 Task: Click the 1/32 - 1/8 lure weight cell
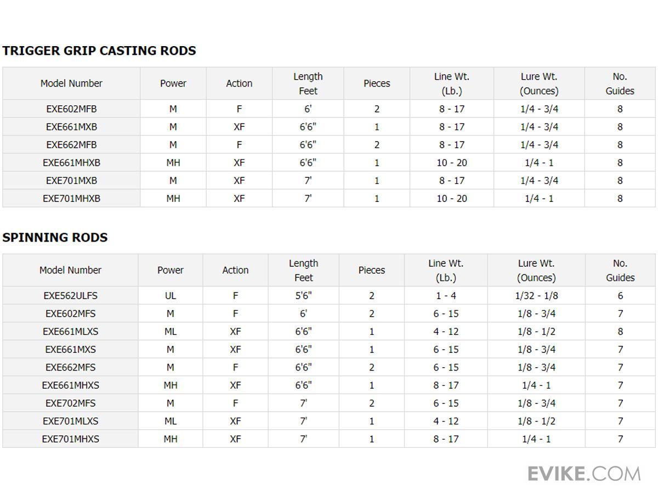tap(536, 295)
